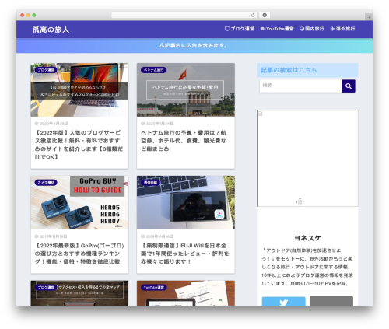Click the search magnifier button in the sidebar
The width and height of the screenshot is (389, 329).
point(349,86)
